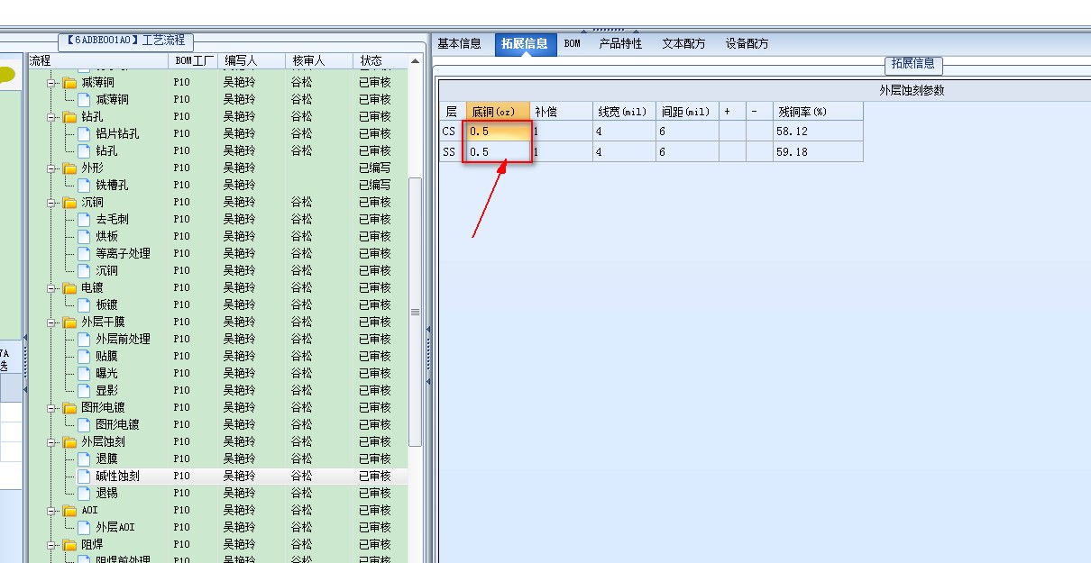This screenshot has width=1091, height=563.
Task: Select the 拓展信息 tab
Action: pyautogui.click(x=524, y=43)
